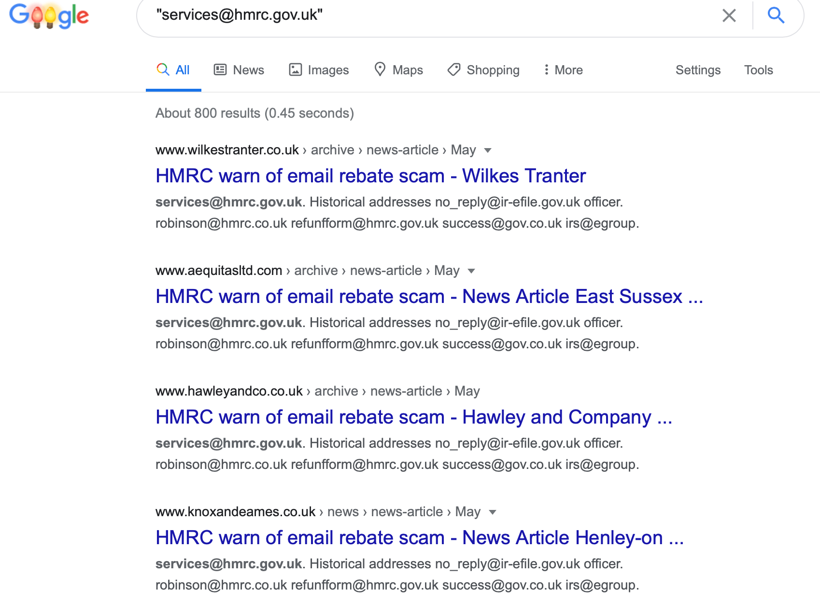The height and width of the screenshot is (604, 820).
Task: Click the www.wilkestranter.co.uk breadcrumb URL
Action: click(x=227, y=150)
